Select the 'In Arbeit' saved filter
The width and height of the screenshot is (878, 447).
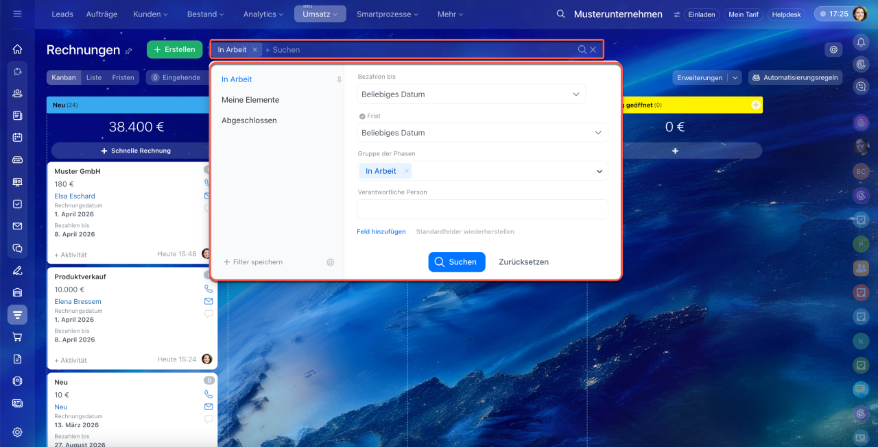237,79
